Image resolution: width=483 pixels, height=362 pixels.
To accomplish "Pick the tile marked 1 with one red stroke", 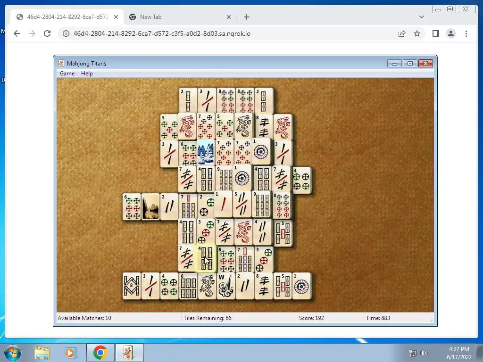I will (223, 204).
